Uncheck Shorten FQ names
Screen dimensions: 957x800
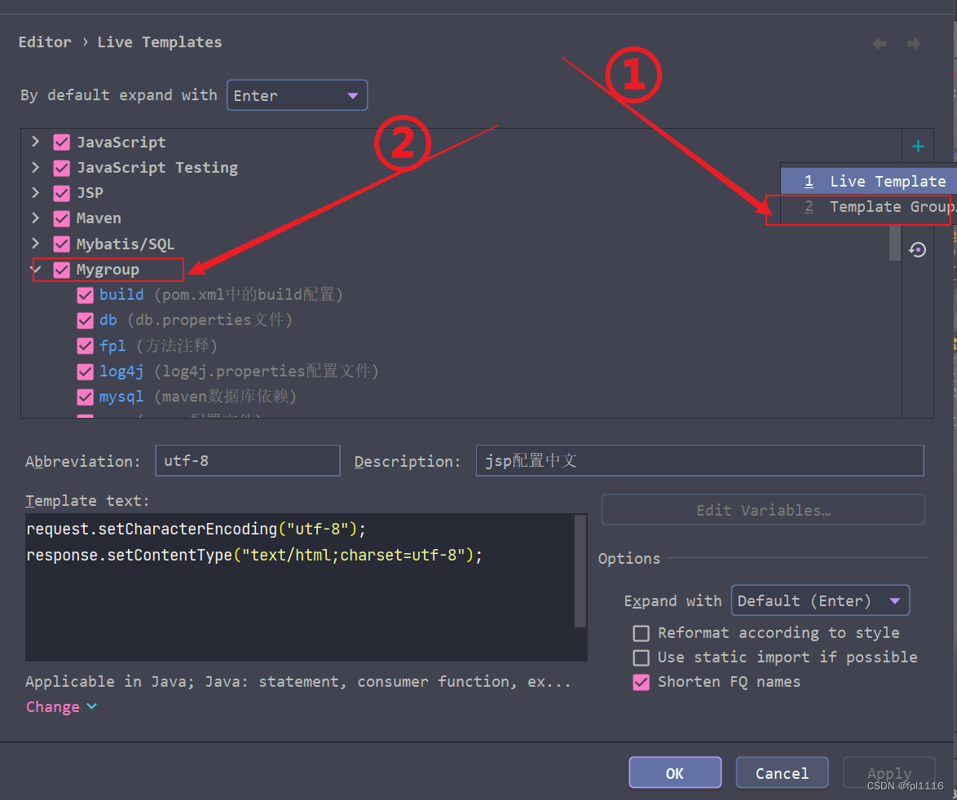pyautogui.click(x=641, y=682)
